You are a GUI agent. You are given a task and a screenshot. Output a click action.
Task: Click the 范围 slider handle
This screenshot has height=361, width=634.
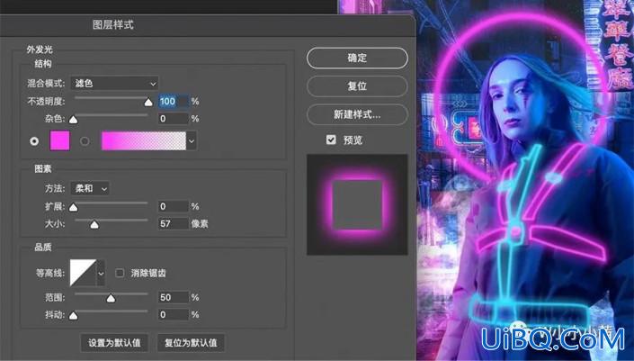[x=111, y=299]
